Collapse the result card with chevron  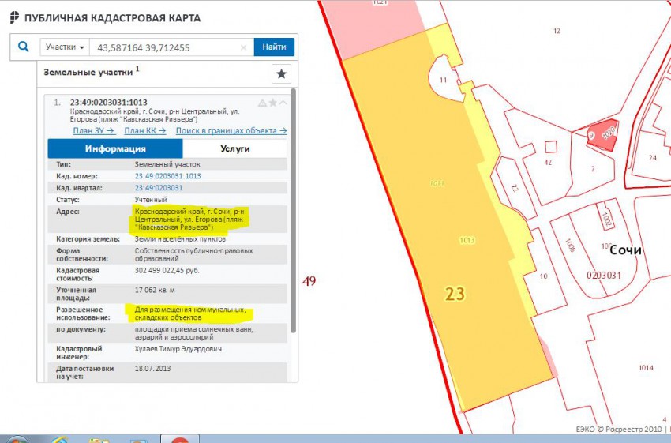[x=283, y=103]
